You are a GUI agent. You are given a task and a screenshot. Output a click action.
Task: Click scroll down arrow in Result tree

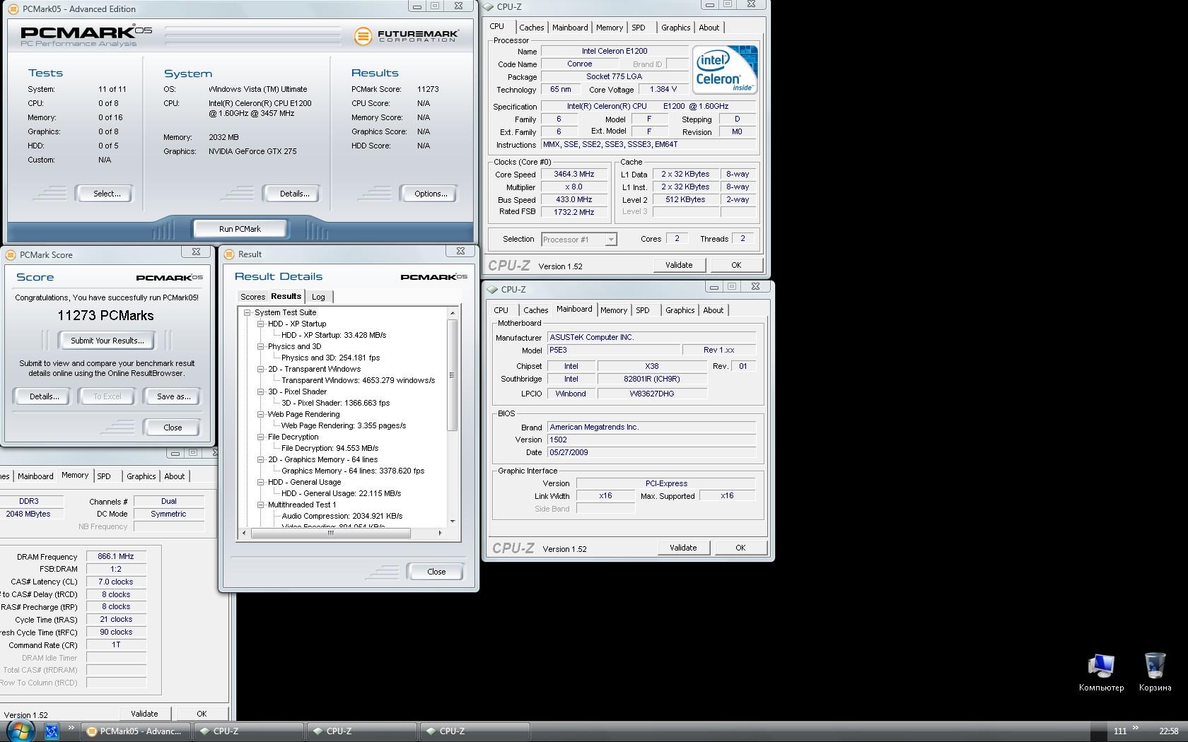453,522
